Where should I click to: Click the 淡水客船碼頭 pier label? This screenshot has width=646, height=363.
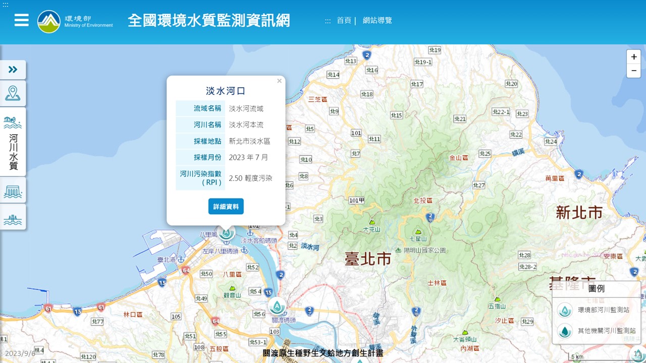259,241
